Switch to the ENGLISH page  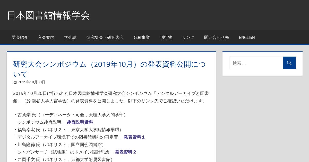tap(247, 37)
